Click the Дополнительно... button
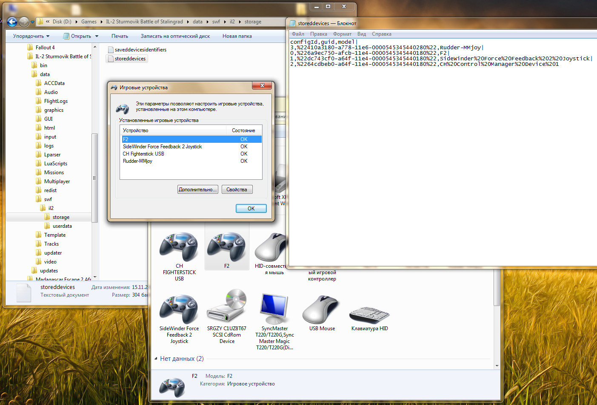The image size is (597, 405). point(198,190)
